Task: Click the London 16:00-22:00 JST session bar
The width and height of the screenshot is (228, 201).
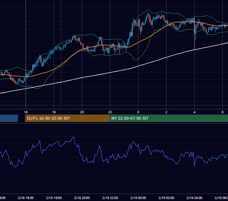Action: click(x=67, y=118)
